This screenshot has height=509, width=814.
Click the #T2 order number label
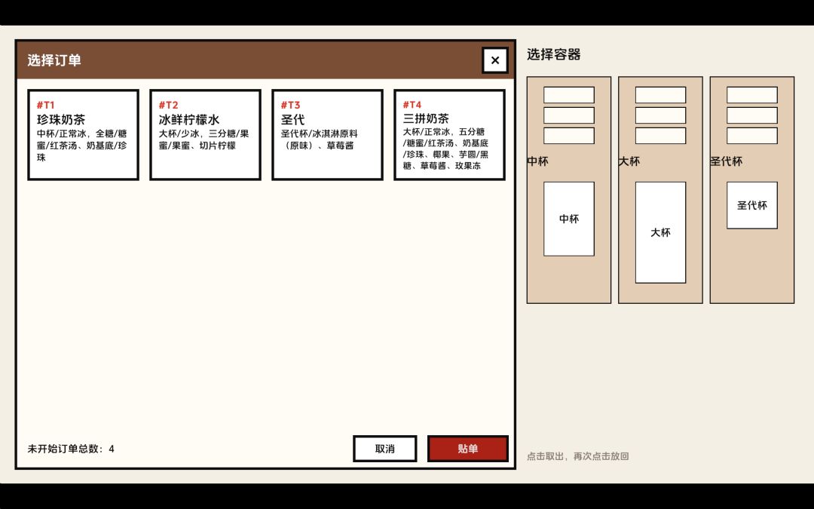pyautogui.click(x=168, y=106)
